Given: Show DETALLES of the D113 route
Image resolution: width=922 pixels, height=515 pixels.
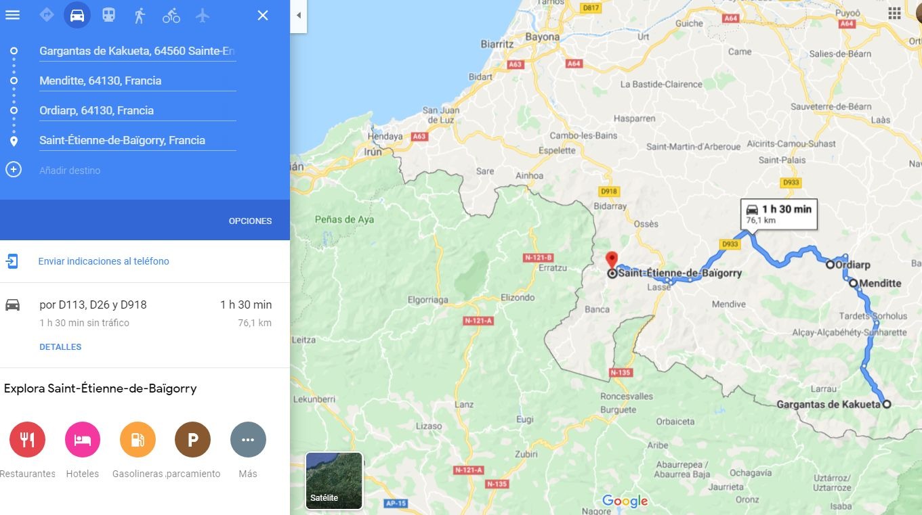Looking at the screenshot, I should (60, 346).
